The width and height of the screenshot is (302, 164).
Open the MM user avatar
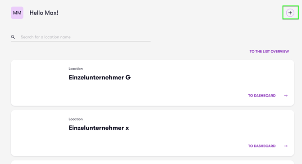point(17,13)
